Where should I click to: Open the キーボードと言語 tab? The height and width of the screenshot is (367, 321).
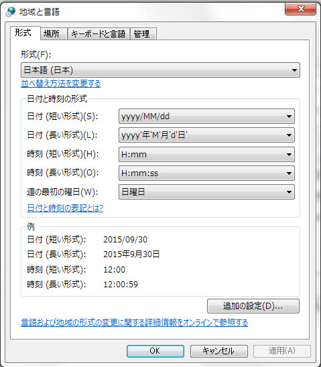(x=99, y=33)
